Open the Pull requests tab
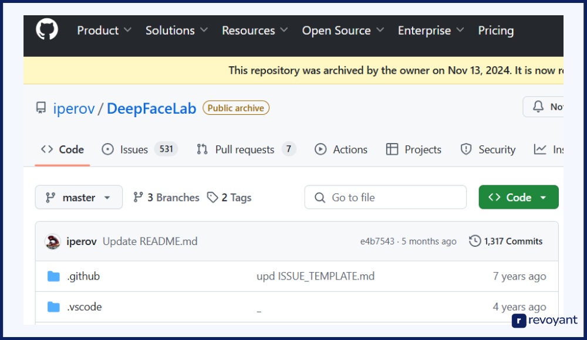Viewport: 587px width, 340px height. click(246, 149)
